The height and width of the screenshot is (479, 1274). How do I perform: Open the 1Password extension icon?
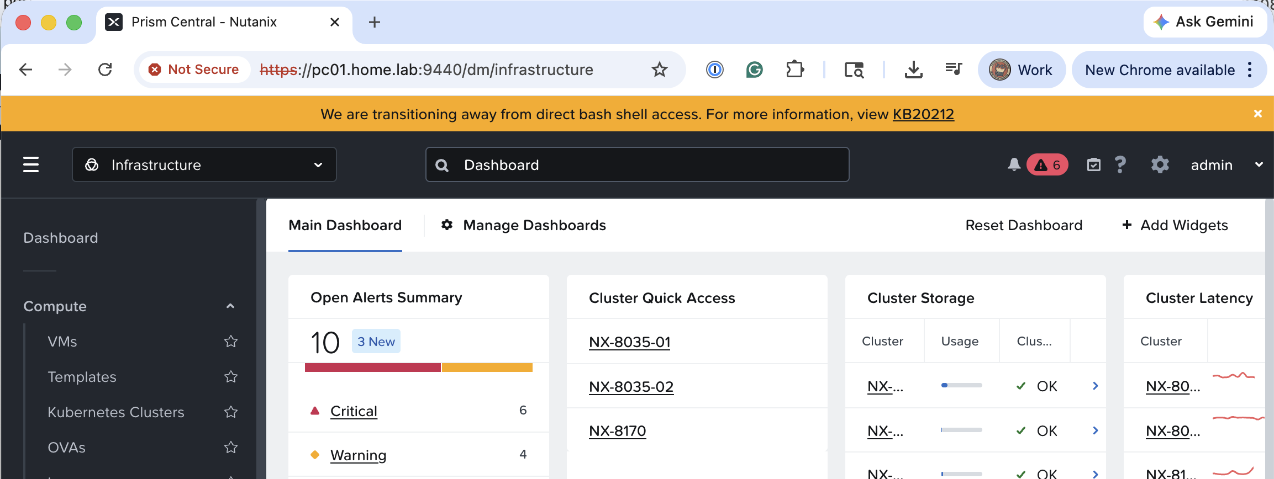click(715, 70)
